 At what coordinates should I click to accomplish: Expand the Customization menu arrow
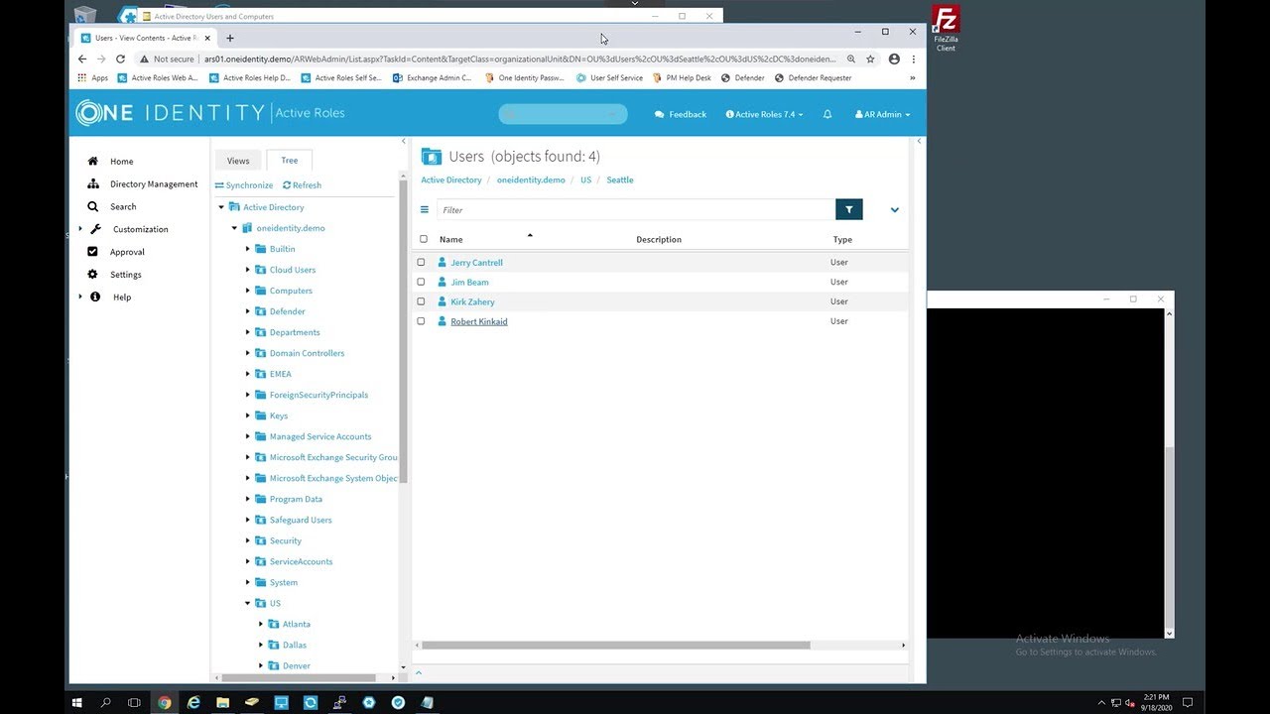click(x=80, y=229)
